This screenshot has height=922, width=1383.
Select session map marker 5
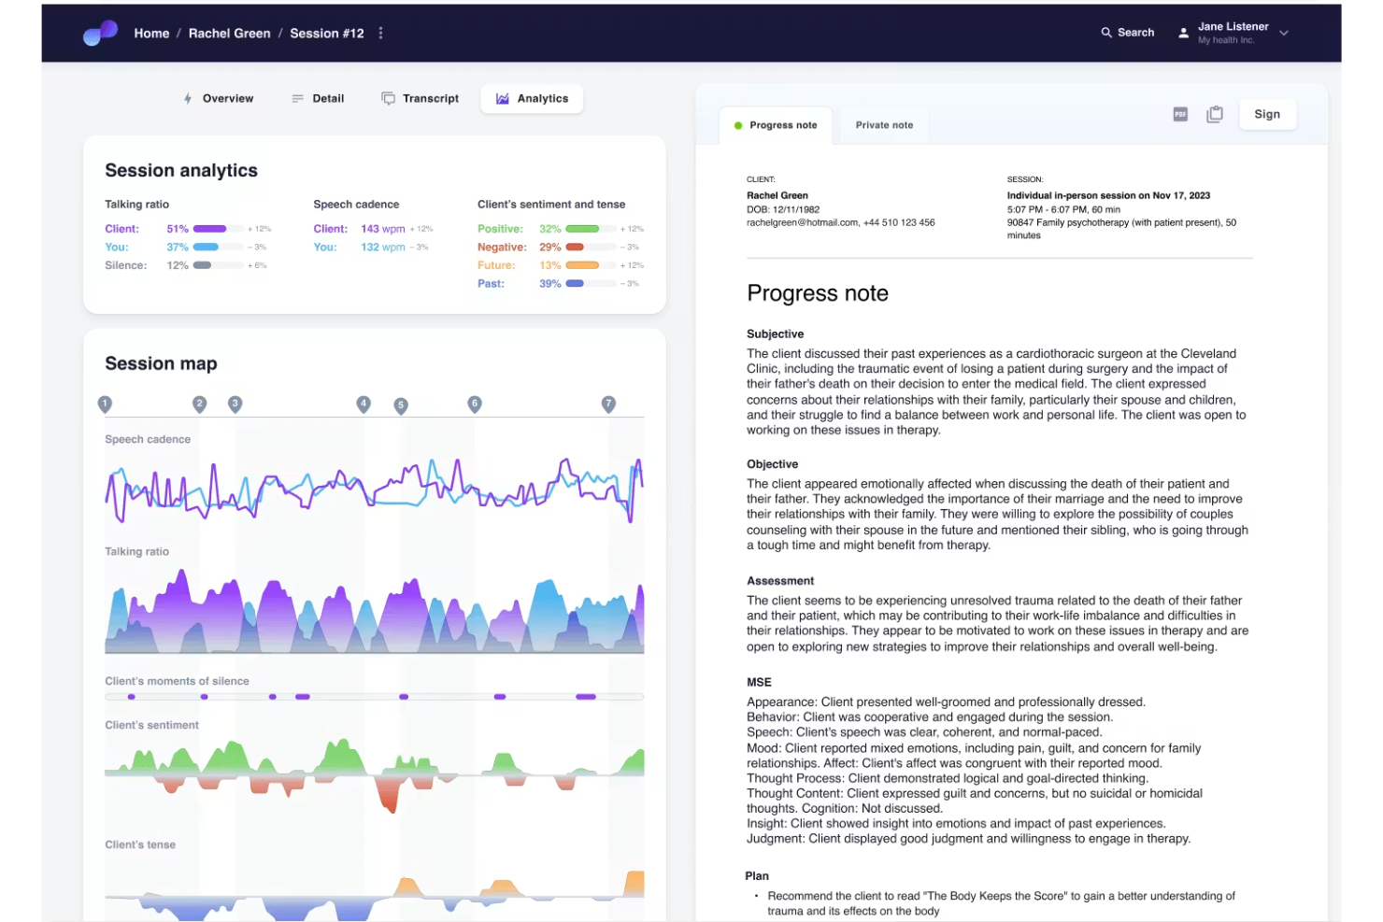click(x=401, y=405)
